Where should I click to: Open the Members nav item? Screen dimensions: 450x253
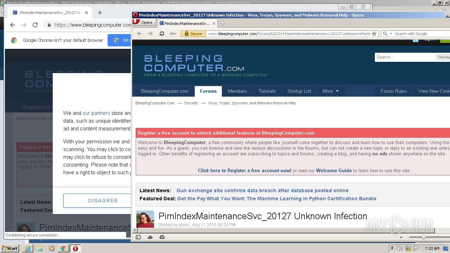(x=237, y=91)
